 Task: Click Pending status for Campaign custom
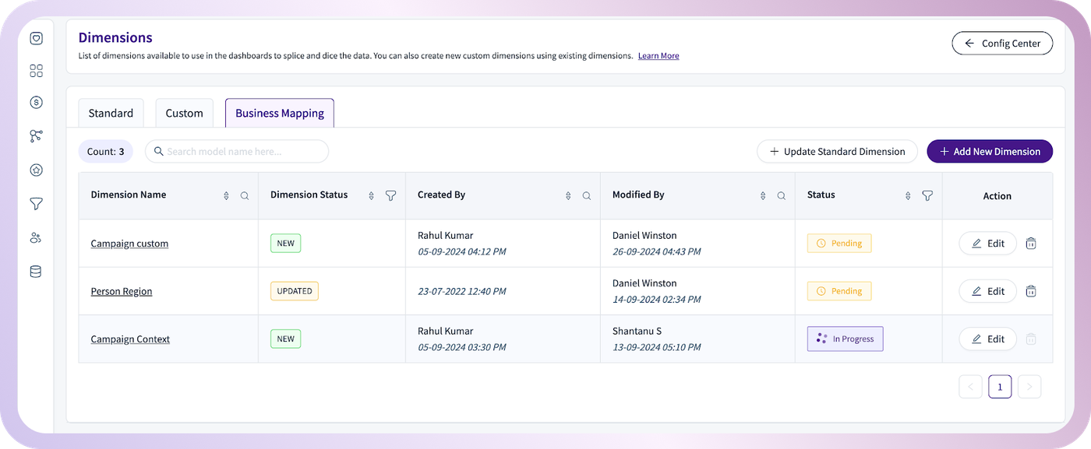[x=839, y=244]
